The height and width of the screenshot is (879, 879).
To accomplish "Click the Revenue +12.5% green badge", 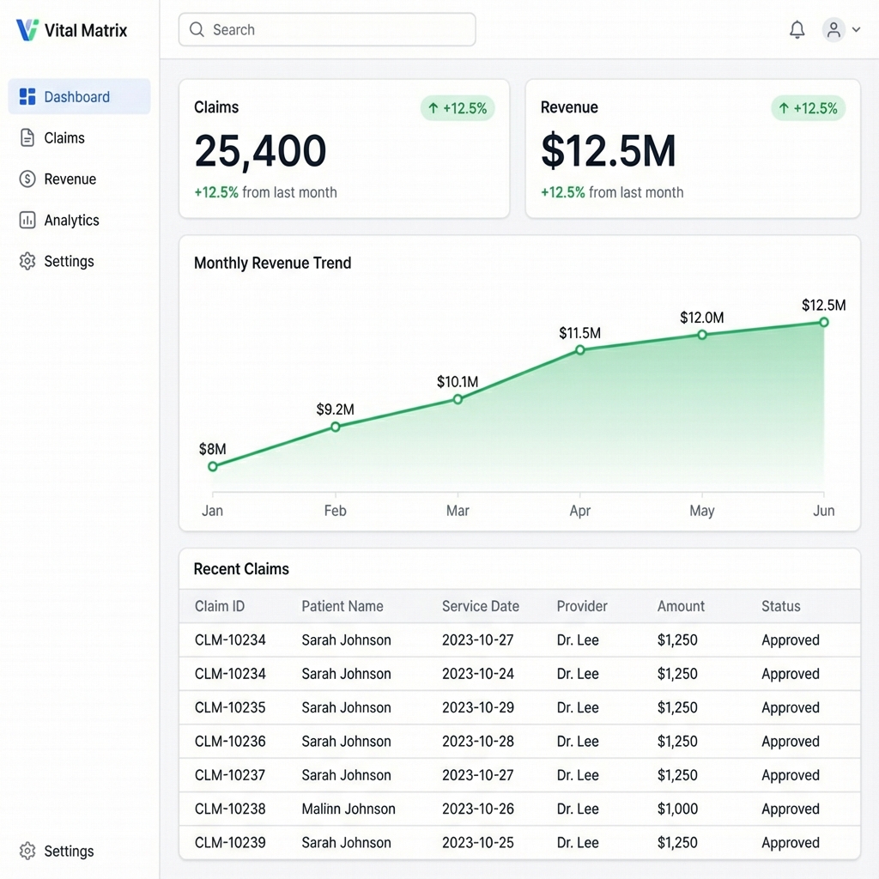I will [x=808, y=108].
